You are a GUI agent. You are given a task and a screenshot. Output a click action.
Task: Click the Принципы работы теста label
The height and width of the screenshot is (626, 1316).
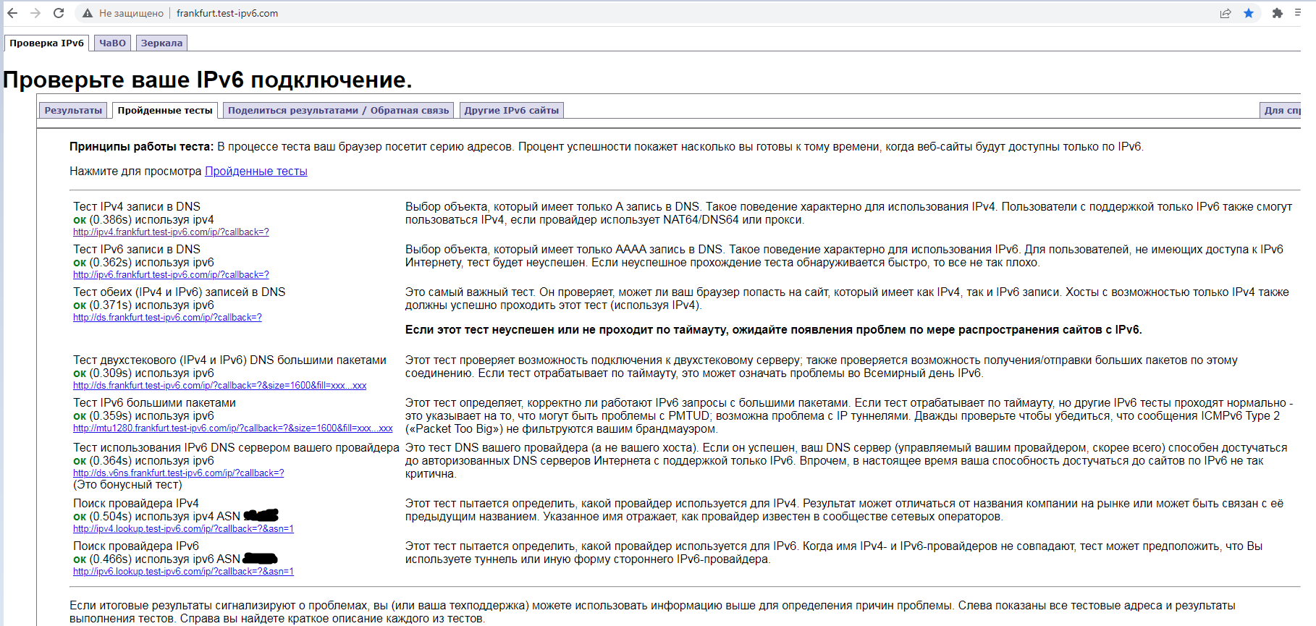click(142, 147)
